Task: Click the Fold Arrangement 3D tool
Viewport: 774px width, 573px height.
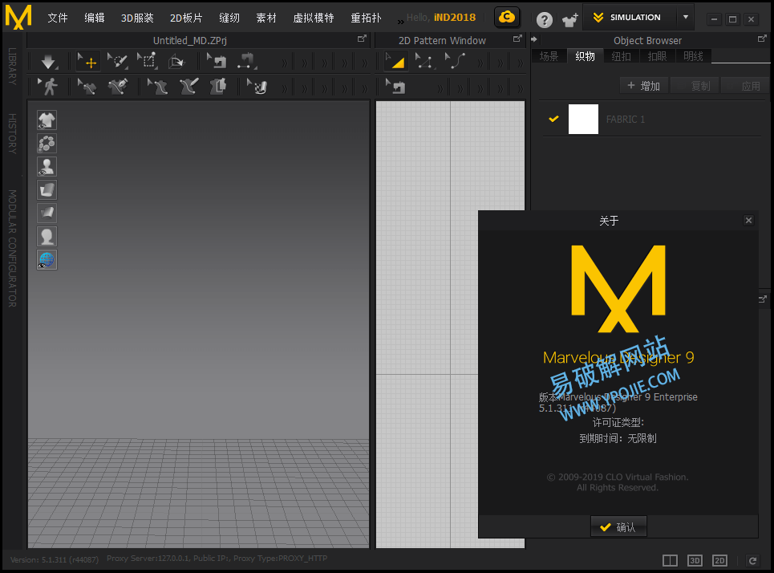Action: coord(176,62)
